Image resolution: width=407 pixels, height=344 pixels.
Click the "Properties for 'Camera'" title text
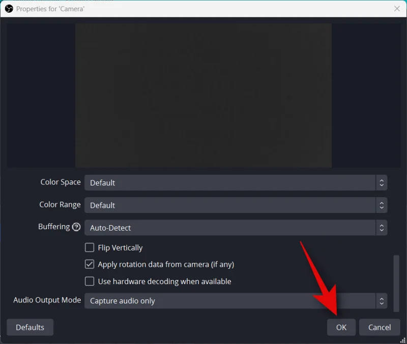click(50, 9)
